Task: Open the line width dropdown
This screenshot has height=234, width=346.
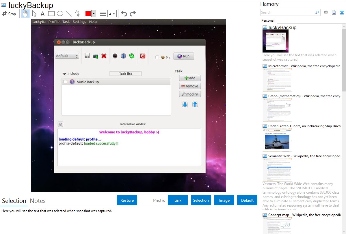Action: pos(112,14)
